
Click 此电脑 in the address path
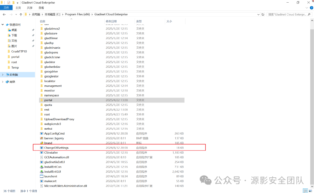tap(36, 14)
